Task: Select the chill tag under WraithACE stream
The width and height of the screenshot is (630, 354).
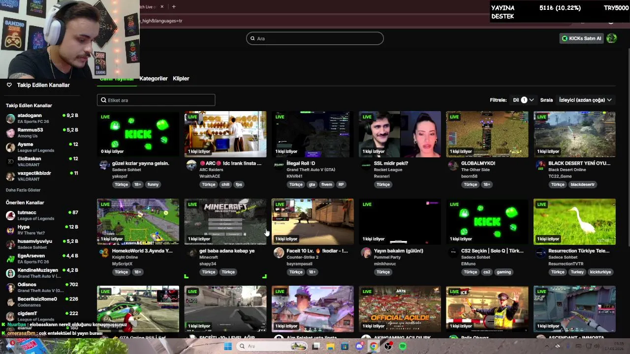Action: coord(225,184)
